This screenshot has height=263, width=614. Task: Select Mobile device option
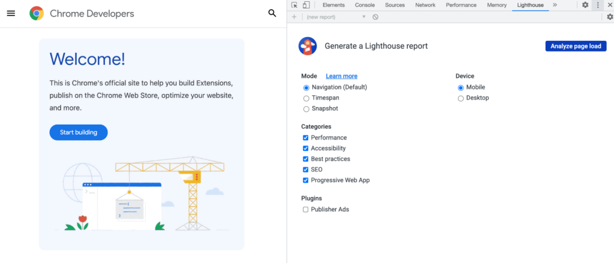(460, 87)
